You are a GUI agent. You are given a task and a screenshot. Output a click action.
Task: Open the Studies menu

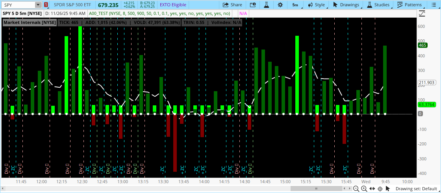pyautogui.click(x=378, y=5)
